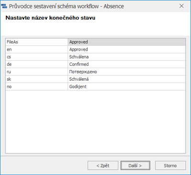This screenshot has width=191, height=175.
Task: Select the cs language row label
Action: (x=37, y=57)
